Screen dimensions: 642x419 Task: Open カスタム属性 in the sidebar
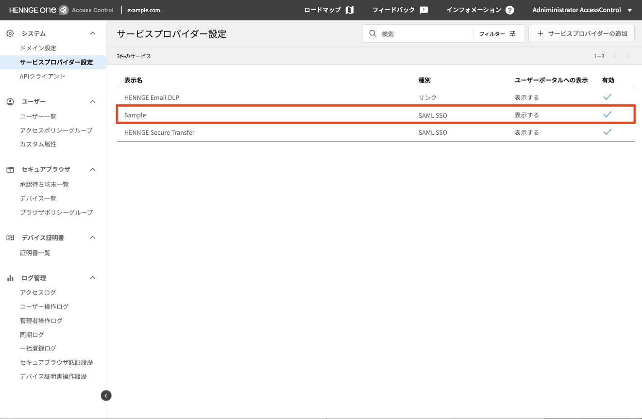[x=38, y=144]
